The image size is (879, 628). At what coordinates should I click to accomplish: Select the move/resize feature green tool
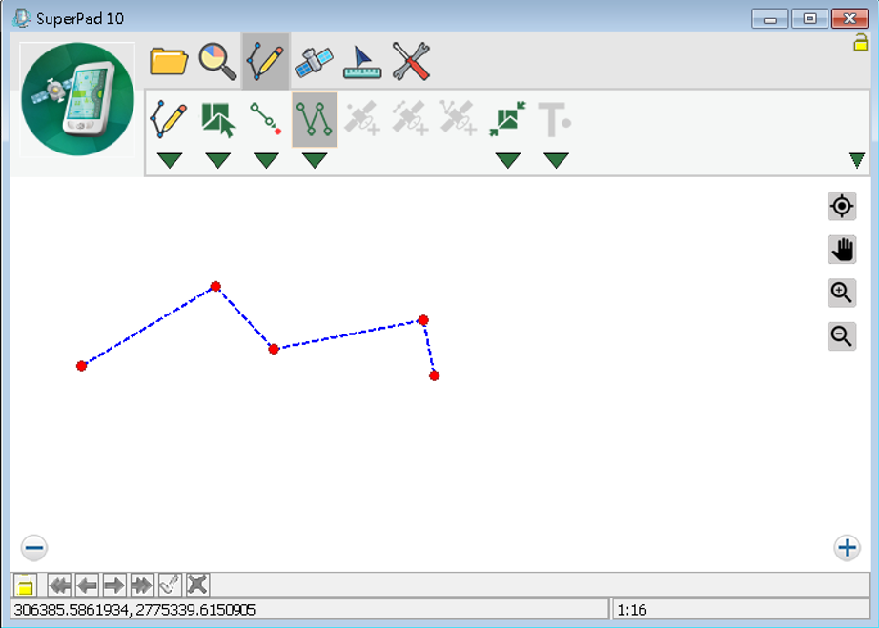pyautogui.click(x=507, y=119)
